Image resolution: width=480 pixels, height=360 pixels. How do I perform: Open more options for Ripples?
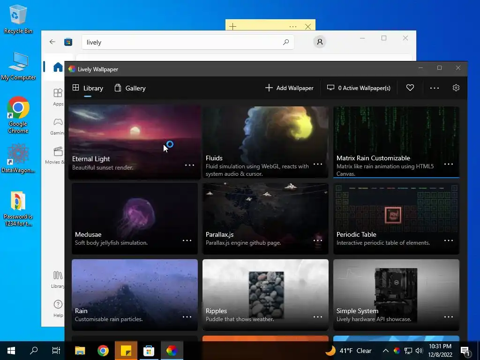(318, 317)
